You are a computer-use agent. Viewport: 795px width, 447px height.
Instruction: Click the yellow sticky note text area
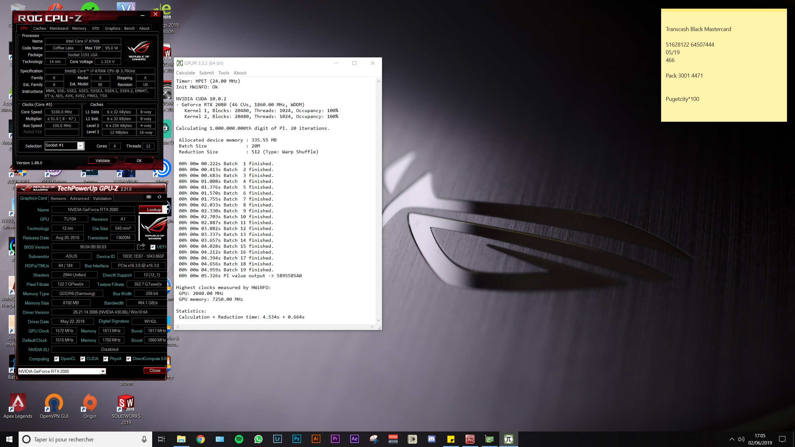coord(724,67)
